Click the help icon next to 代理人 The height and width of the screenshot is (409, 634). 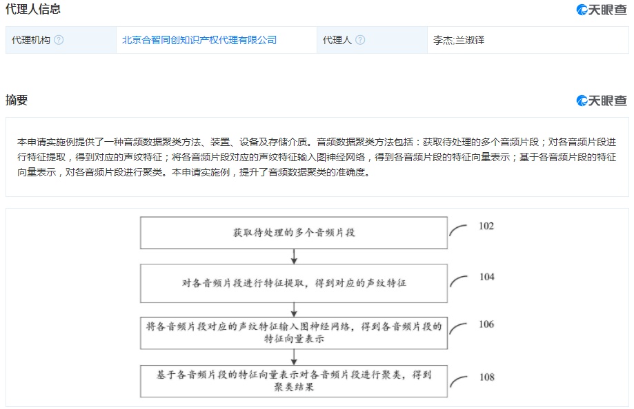(x=360, y=40)
